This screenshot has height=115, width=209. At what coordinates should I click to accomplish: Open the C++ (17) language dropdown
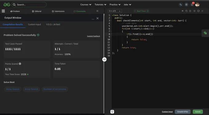[115, 11]
